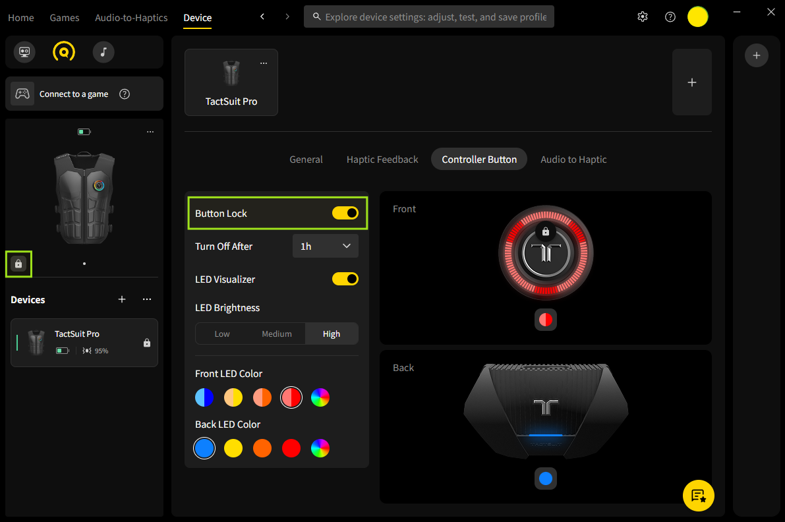This screenshot has height=522, width=785.
Task: Click the battery icon above the vest
Action: [x=84, y=132]
